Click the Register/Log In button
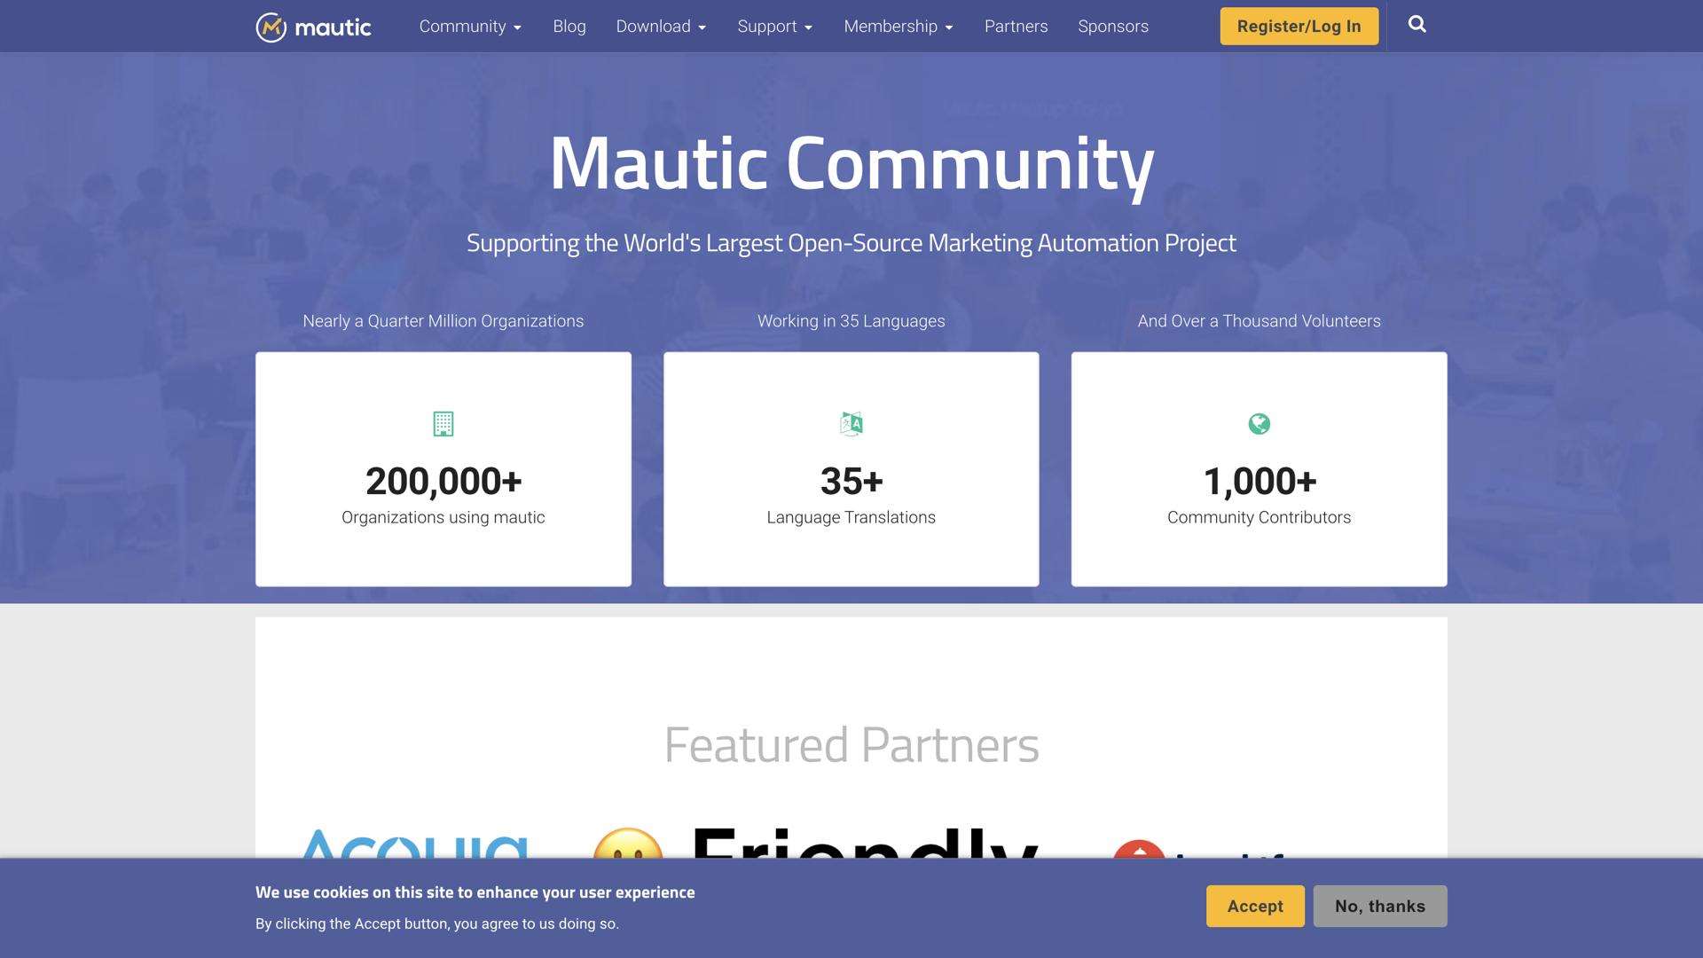The width and height of the screenshot is (1703, 958). pos(1299,26)
